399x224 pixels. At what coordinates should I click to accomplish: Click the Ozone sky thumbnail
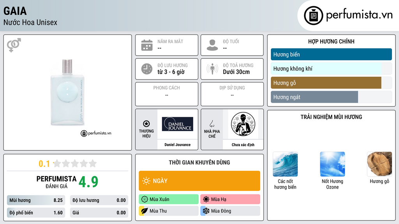tap(332, 164)
